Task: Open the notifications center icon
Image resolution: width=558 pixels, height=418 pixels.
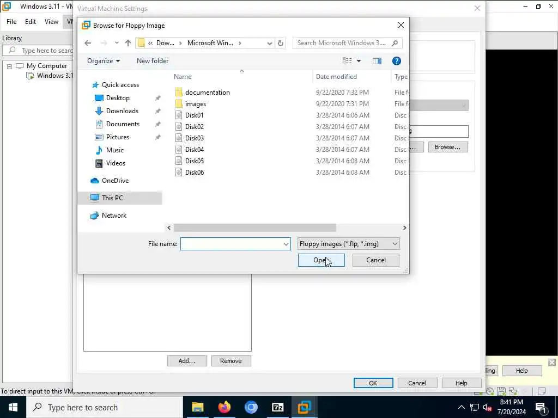Action: tap(541, 408)
